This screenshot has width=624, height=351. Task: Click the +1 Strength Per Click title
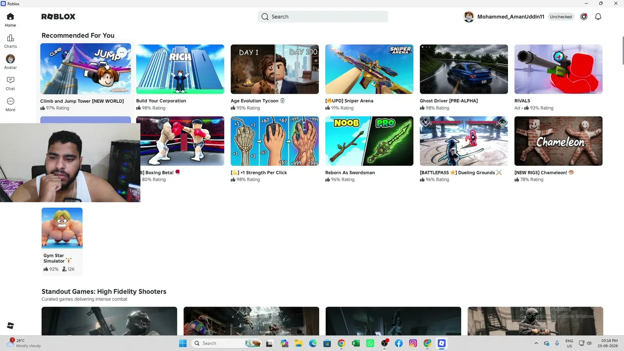pyautogui.click(x=258, y=173)
